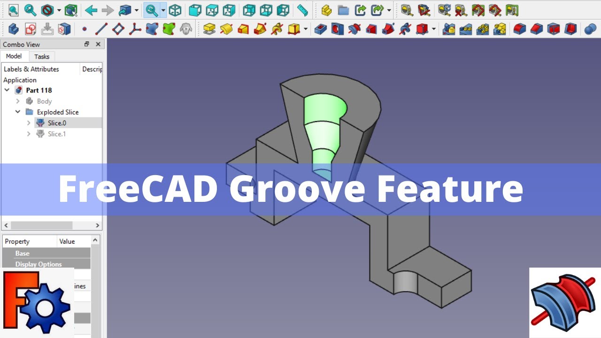
Task: Click the Measure linear icon
Action: pos(407,10)
